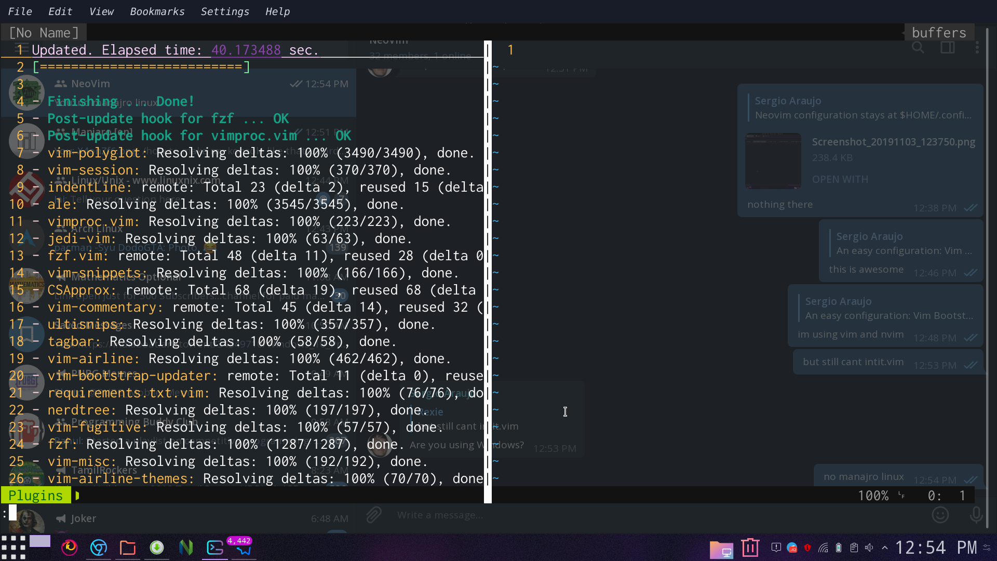Click the Telegram tray icon with unread badge
The width and height of the screenshot is (997, 561).
[792, 547]
